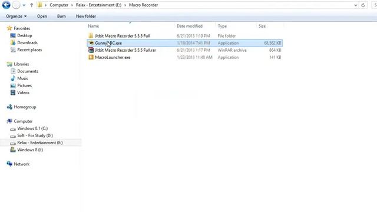Image resolution: width=377 pixels, height=212 pixels.
Task: Click the folder icon in address bar
Action: click(x=40, y=5)
